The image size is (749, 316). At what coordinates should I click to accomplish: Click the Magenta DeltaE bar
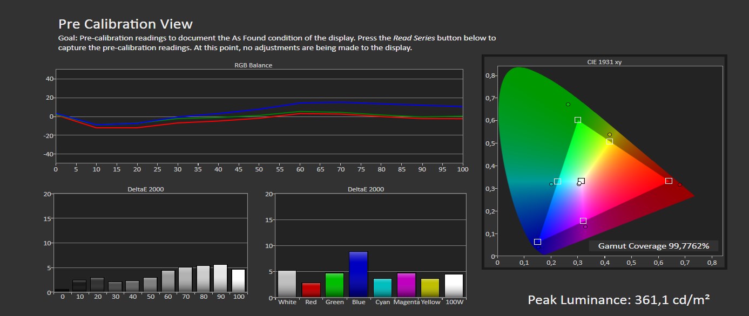point(406,285)
